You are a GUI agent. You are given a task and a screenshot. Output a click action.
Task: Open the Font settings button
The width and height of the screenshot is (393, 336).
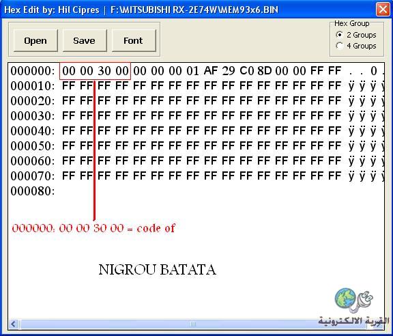[x=134, y=41]
